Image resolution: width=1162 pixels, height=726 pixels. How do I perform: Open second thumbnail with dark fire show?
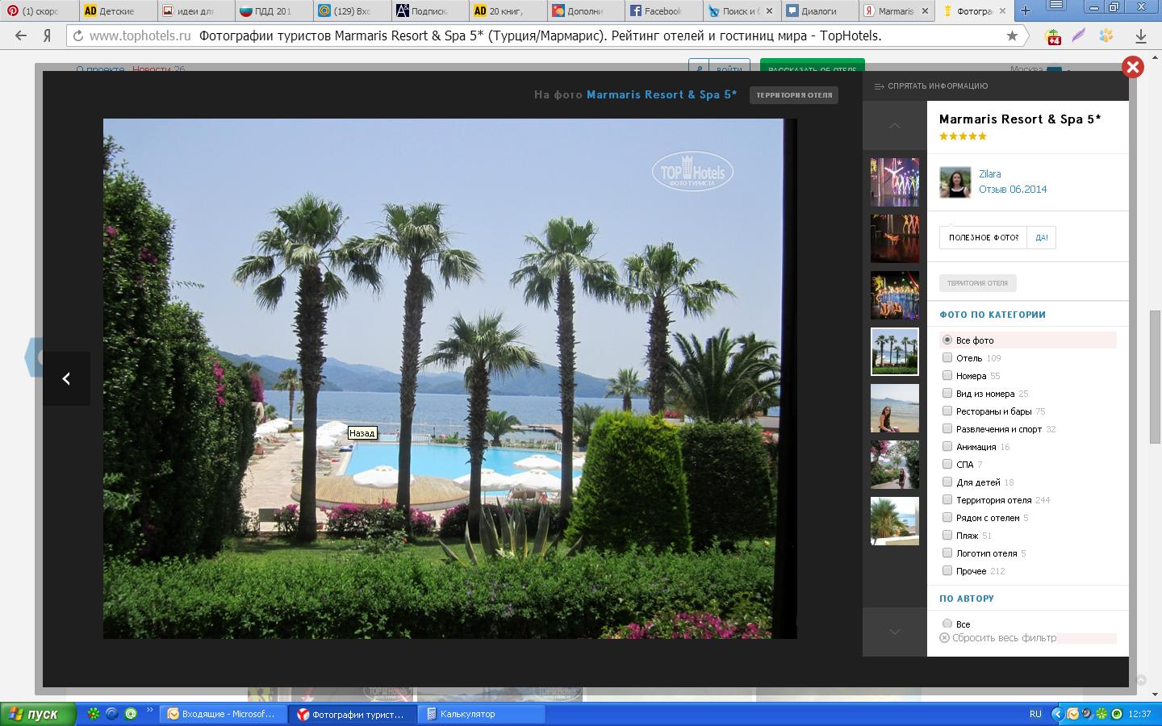pos(895,239)
